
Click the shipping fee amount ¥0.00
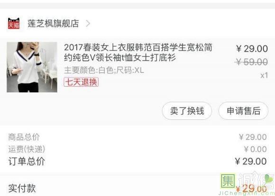[x=256, y=149]
